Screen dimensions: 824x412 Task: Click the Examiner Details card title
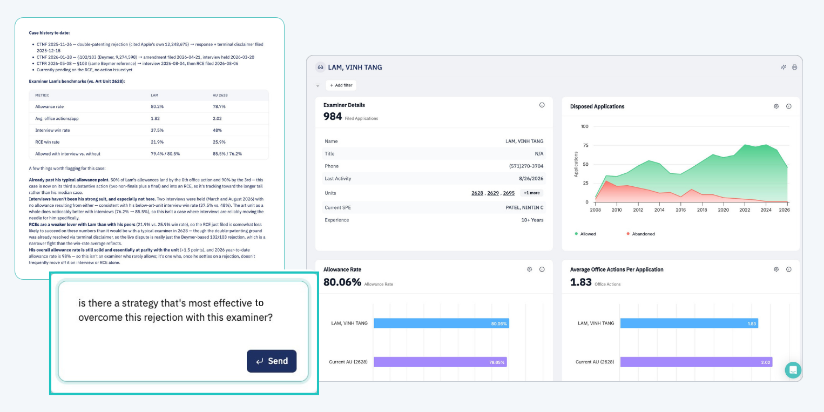[344, 105]
